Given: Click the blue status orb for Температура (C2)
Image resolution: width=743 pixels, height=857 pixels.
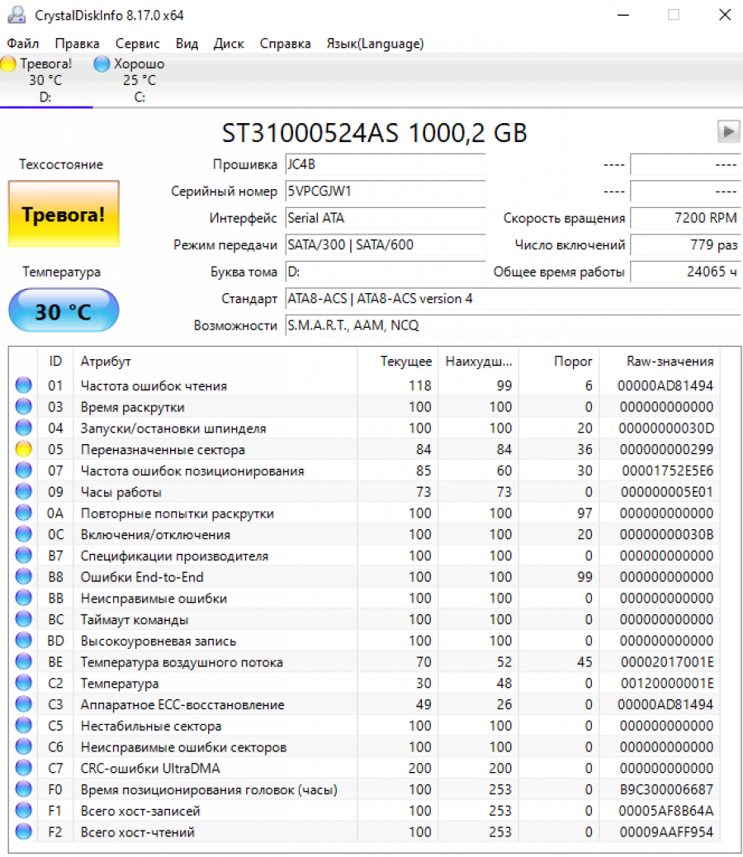Looking at the screenshot, I should tap(23, 683).
